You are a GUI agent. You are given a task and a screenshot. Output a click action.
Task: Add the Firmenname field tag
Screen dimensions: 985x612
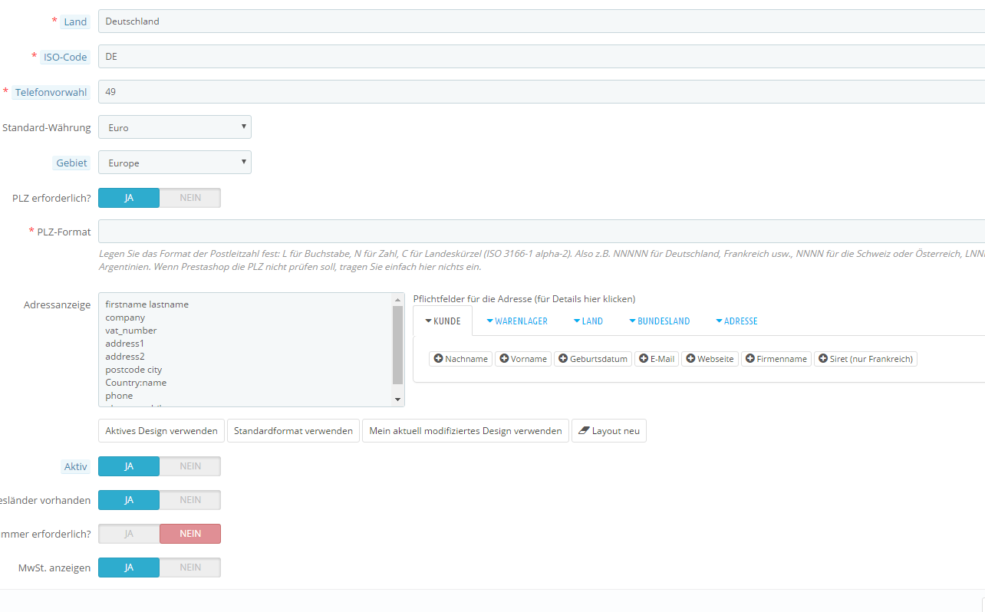coord(776,359)
